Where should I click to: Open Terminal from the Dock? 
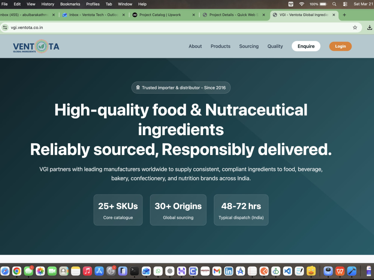coord(134,271)
